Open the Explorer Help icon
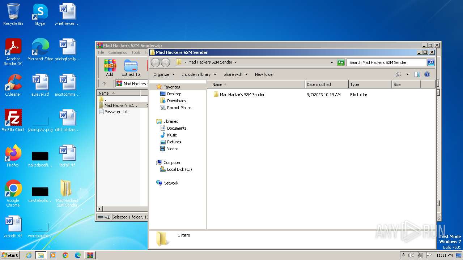The image size is (463, 260). pos(427,74)
